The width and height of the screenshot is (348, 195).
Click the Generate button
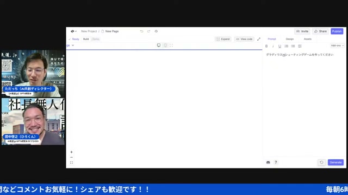tap(335, 162)
